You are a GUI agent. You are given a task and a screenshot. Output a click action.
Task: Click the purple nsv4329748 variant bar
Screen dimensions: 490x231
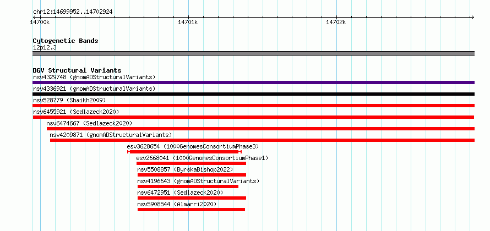pyautogui.click(x=253, y=82)
